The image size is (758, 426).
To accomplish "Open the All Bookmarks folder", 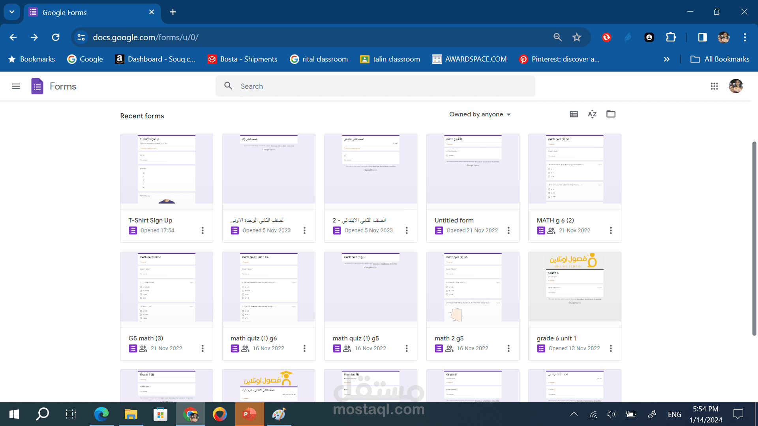I will 720,59.
